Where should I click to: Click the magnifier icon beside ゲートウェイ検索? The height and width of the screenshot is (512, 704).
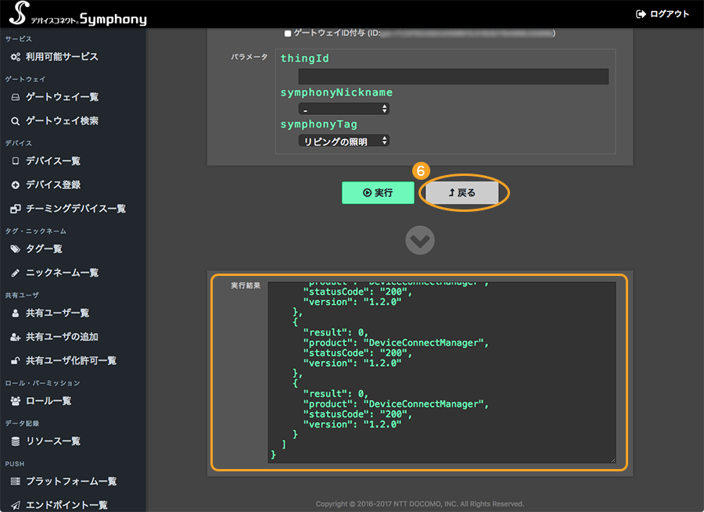[16, 121]
